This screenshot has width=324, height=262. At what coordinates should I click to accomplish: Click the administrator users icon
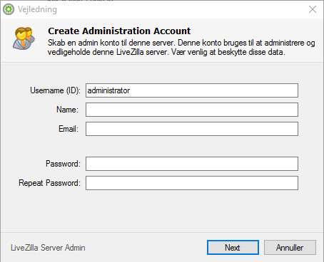pos(24,38)
